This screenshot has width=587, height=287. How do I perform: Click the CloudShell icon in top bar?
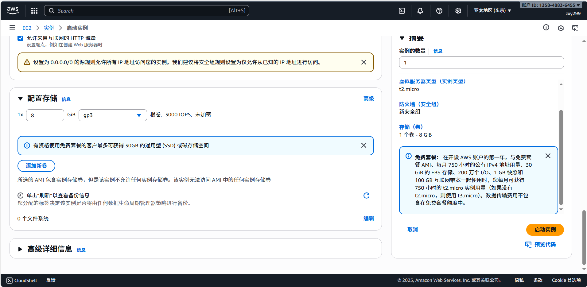(x=402, y=11)
